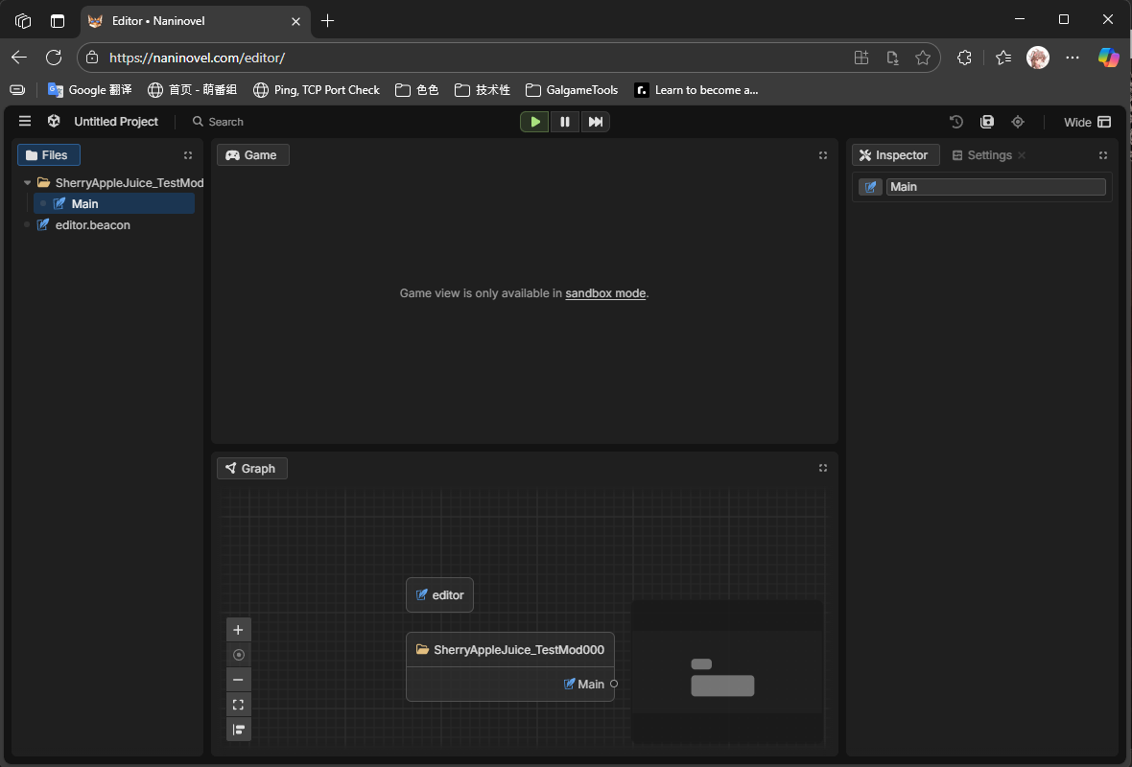Toggle the Wide layout mode
1132x767 pixels.
[x=1087, y=122]
